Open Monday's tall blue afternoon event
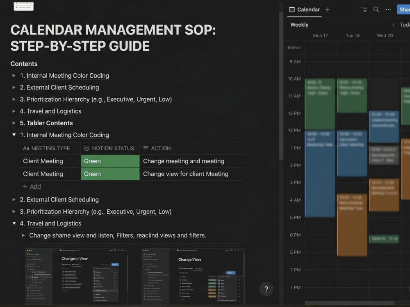The image size is (410, 307). click(x=320, y=174)
